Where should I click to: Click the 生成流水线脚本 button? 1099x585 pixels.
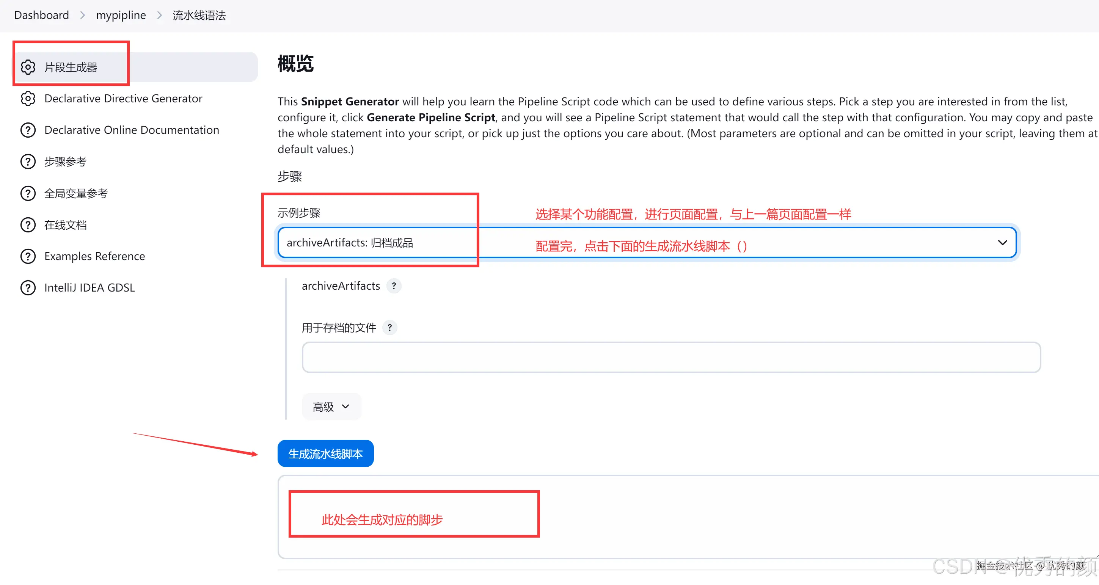(325, 453)
